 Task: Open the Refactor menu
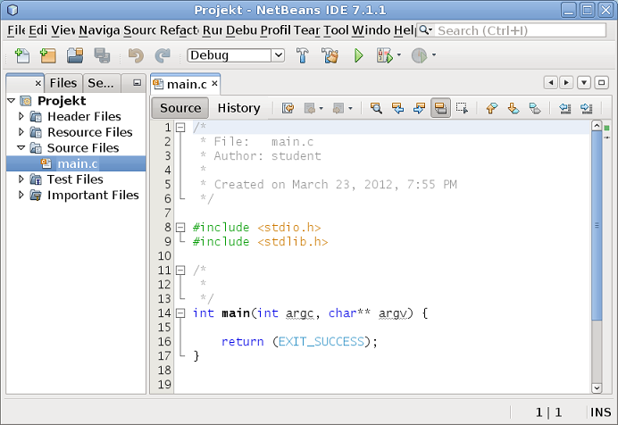[179, 30]
